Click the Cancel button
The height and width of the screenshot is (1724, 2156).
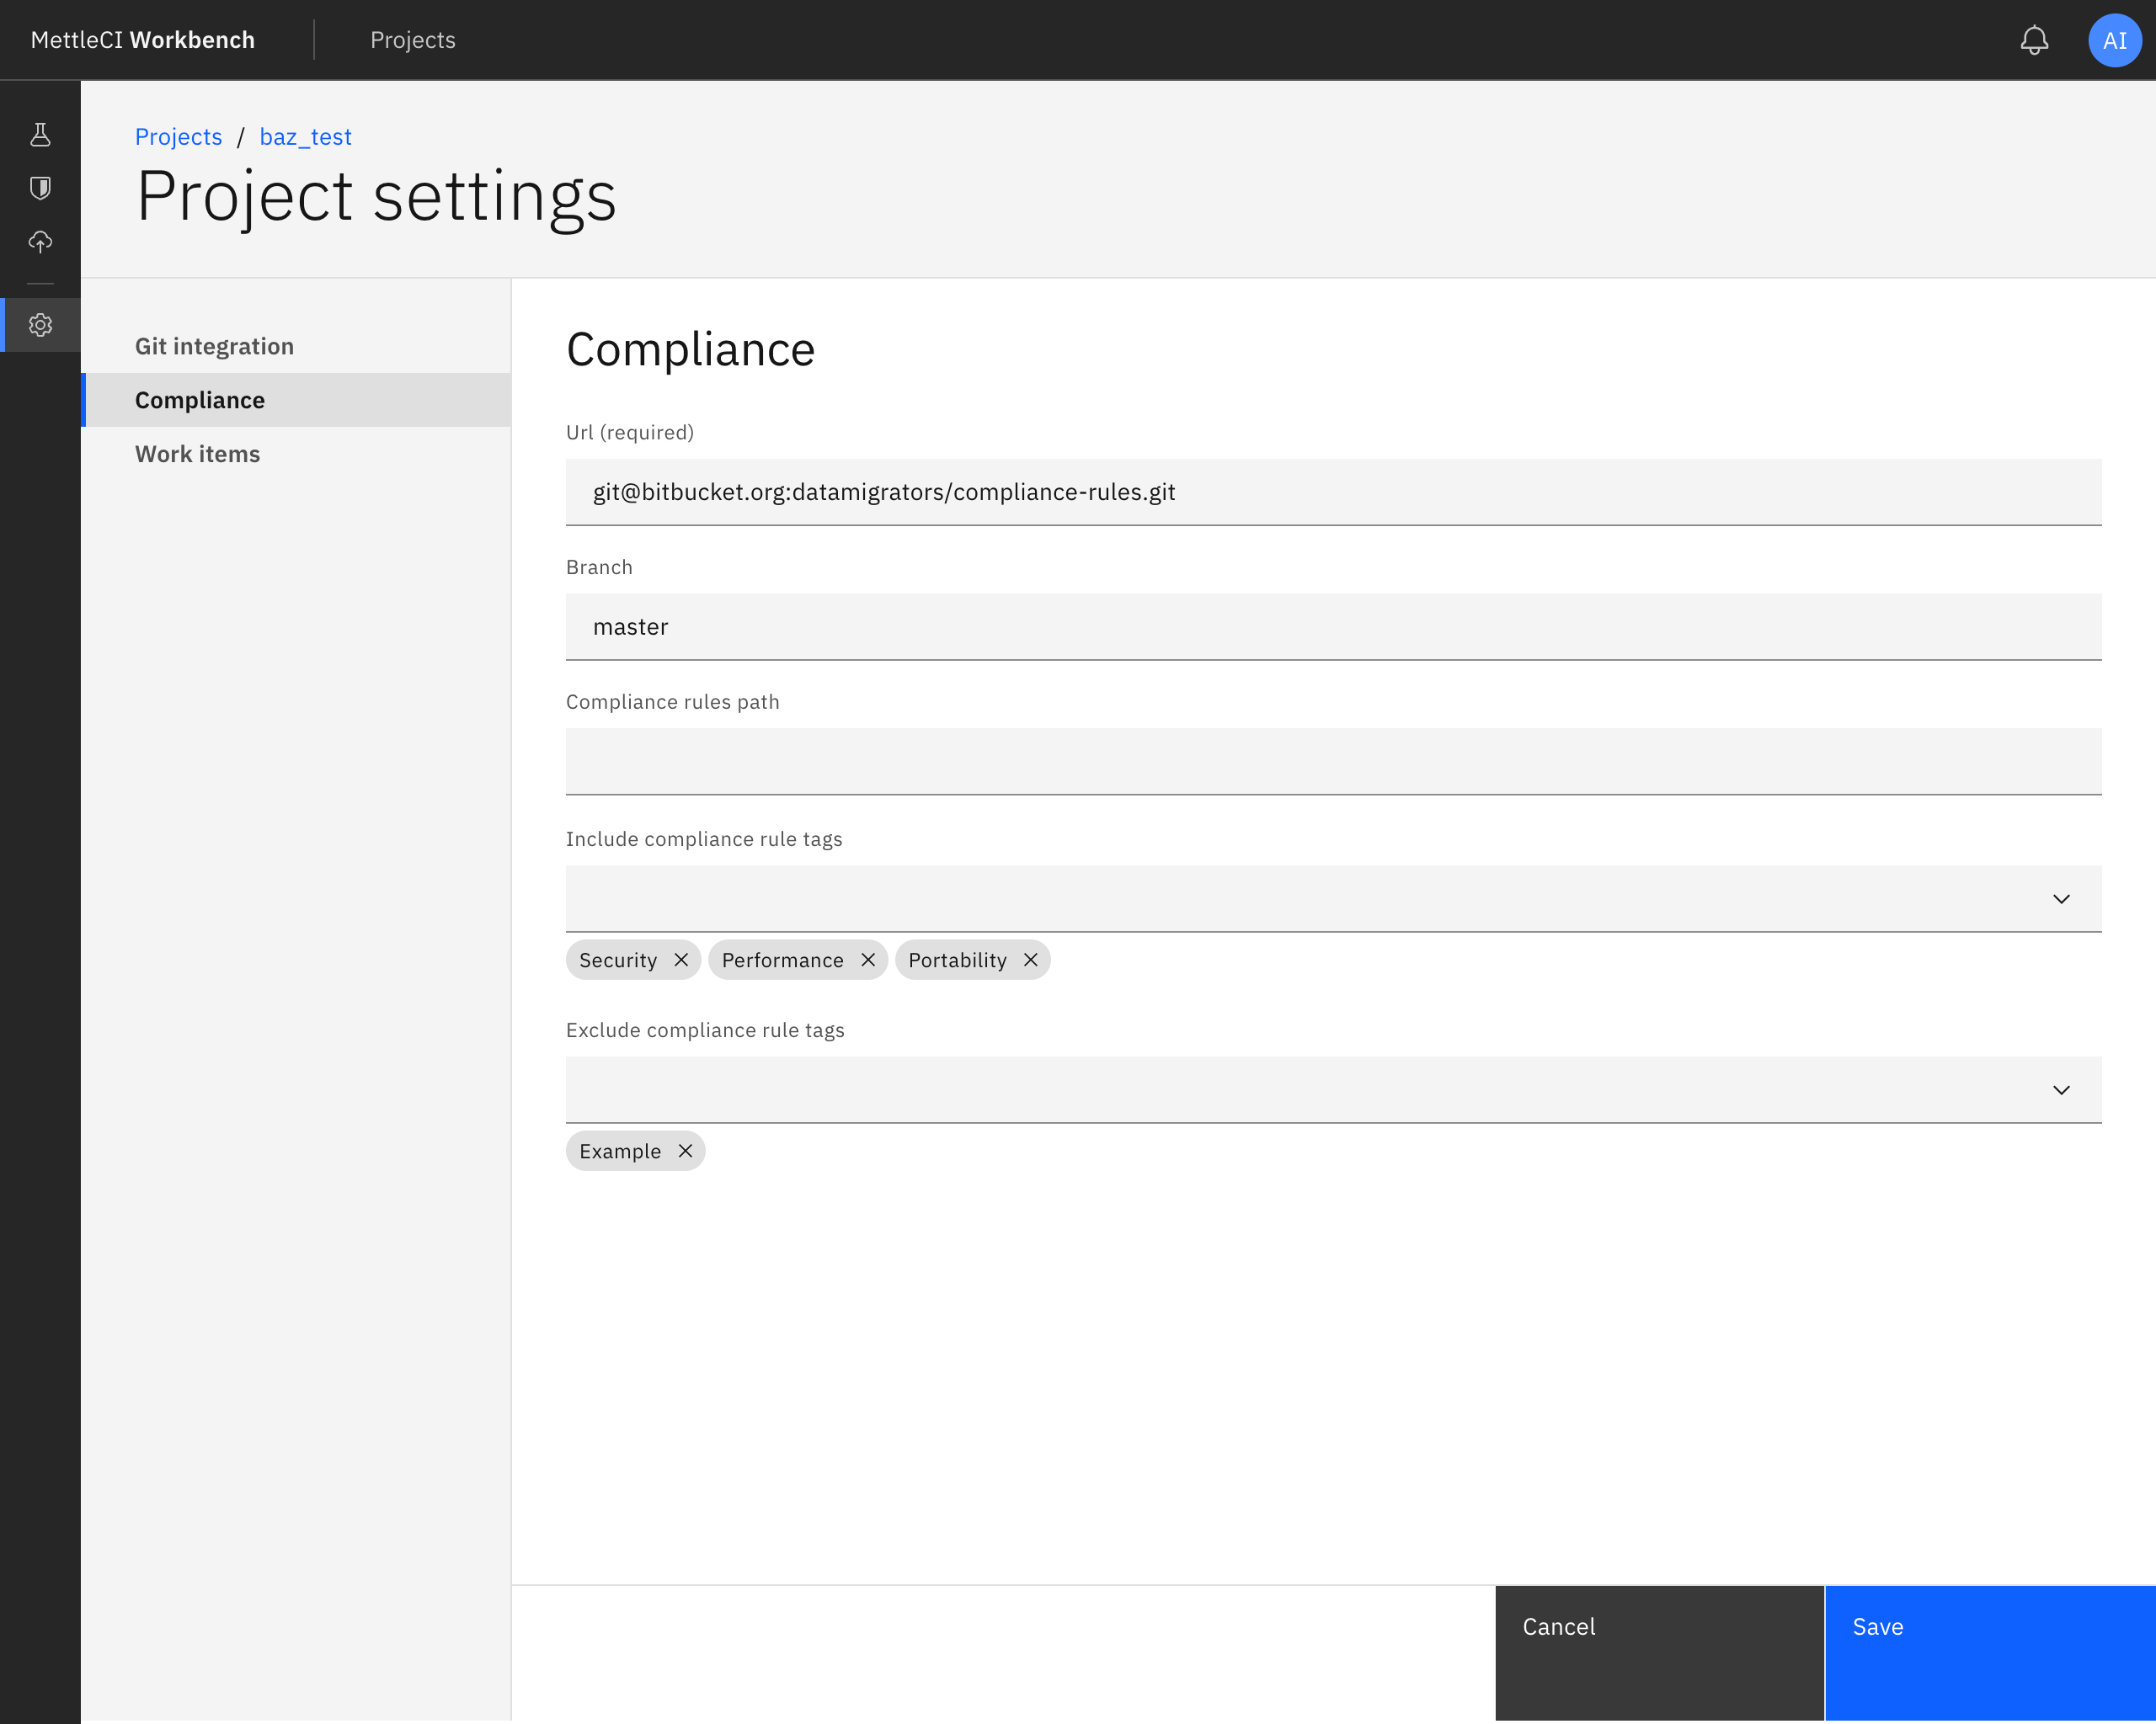(x=1658, y=1653)
